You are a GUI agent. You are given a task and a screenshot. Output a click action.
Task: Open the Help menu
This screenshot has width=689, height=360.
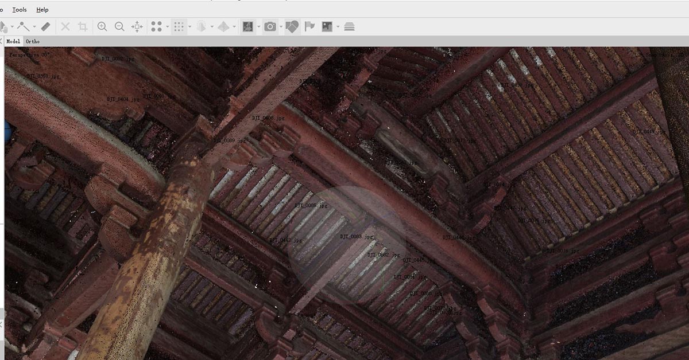[42, 10]
